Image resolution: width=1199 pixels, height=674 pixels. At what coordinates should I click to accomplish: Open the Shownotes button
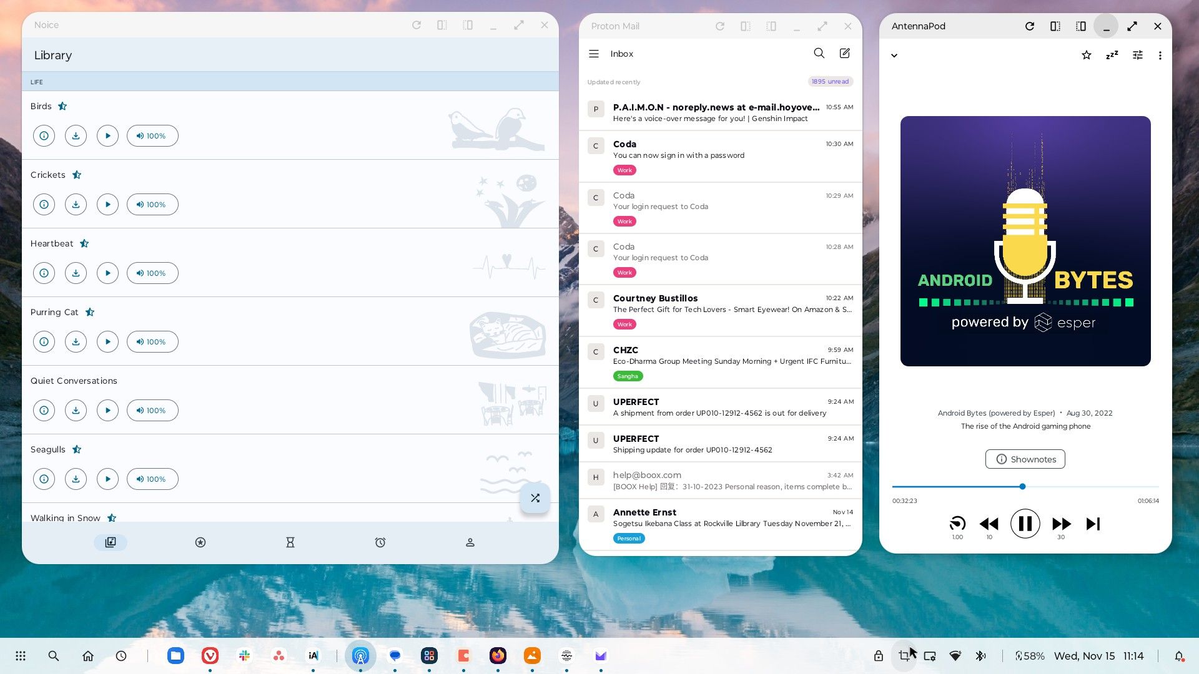(1025, 459)
